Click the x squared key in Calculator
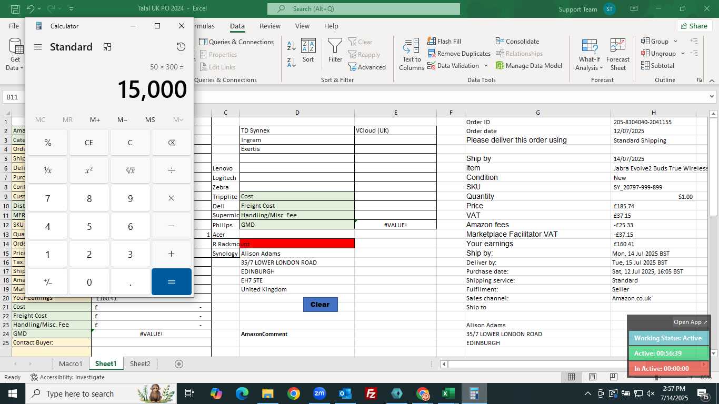 click(x=89, y=170)
